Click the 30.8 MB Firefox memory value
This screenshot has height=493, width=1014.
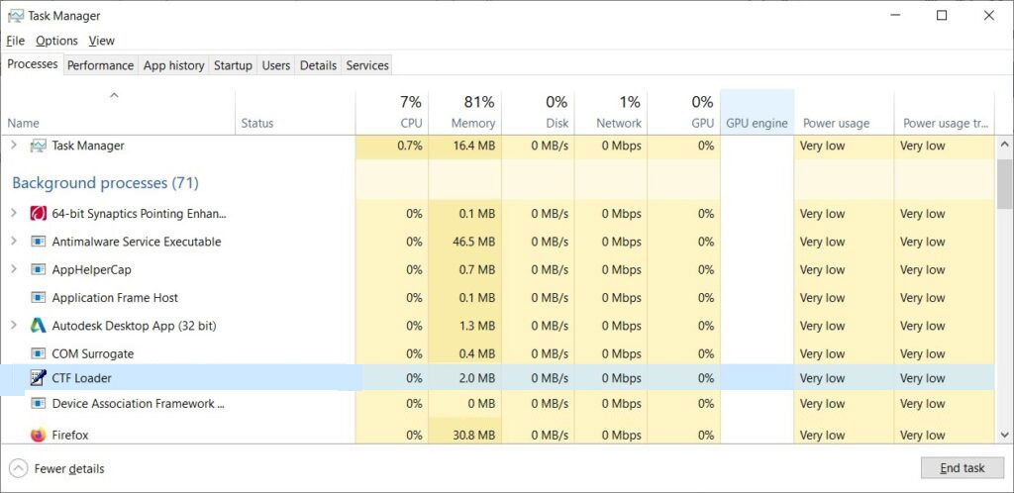pos(474,436)
